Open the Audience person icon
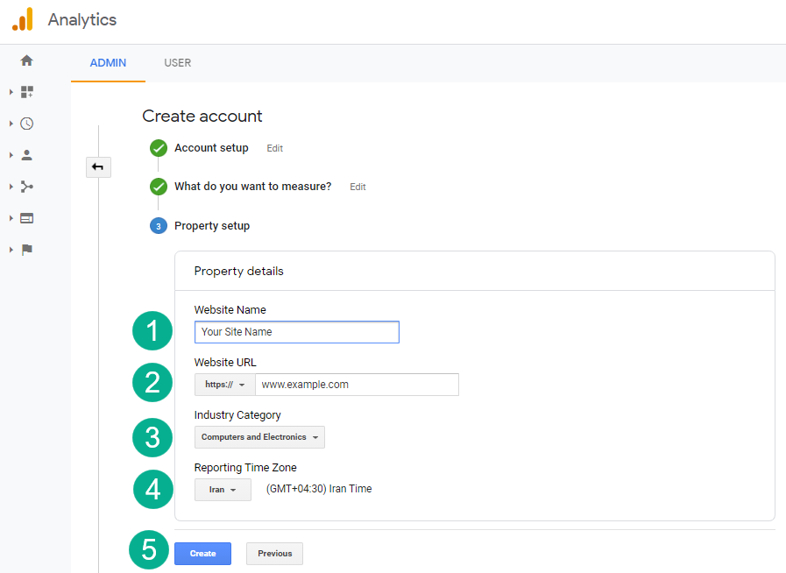The image size is (786, 573). 26,155
